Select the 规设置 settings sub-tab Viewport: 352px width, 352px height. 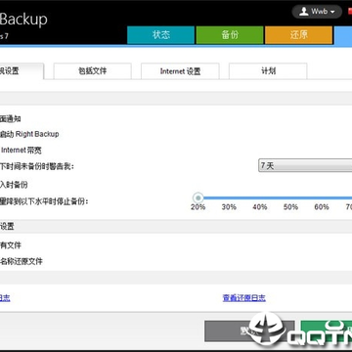coord(21,71)
